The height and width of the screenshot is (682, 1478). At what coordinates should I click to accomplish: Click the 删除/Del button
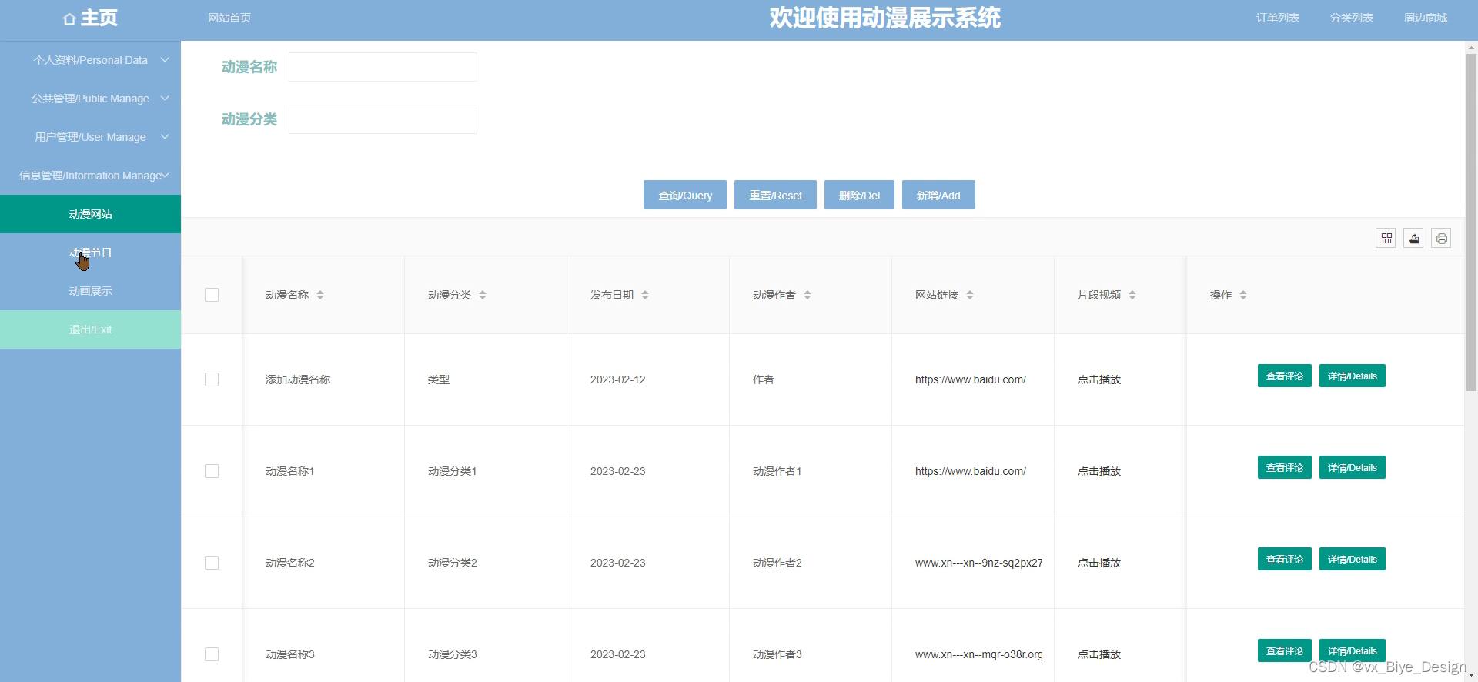point(859,195)
